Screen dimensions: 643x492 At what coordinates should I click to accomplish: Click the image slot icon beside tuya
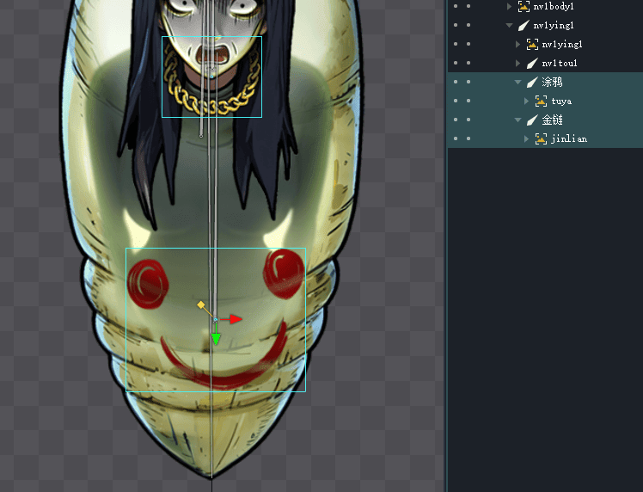pyautogui.click(x=541, y=101)
